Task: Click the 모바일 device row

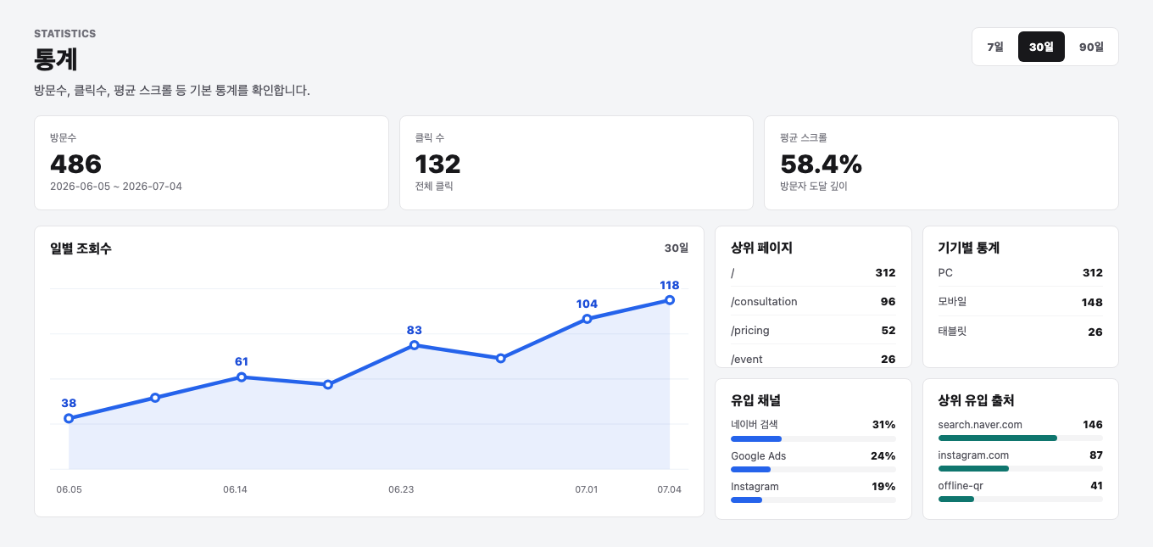Action: 1021,302
